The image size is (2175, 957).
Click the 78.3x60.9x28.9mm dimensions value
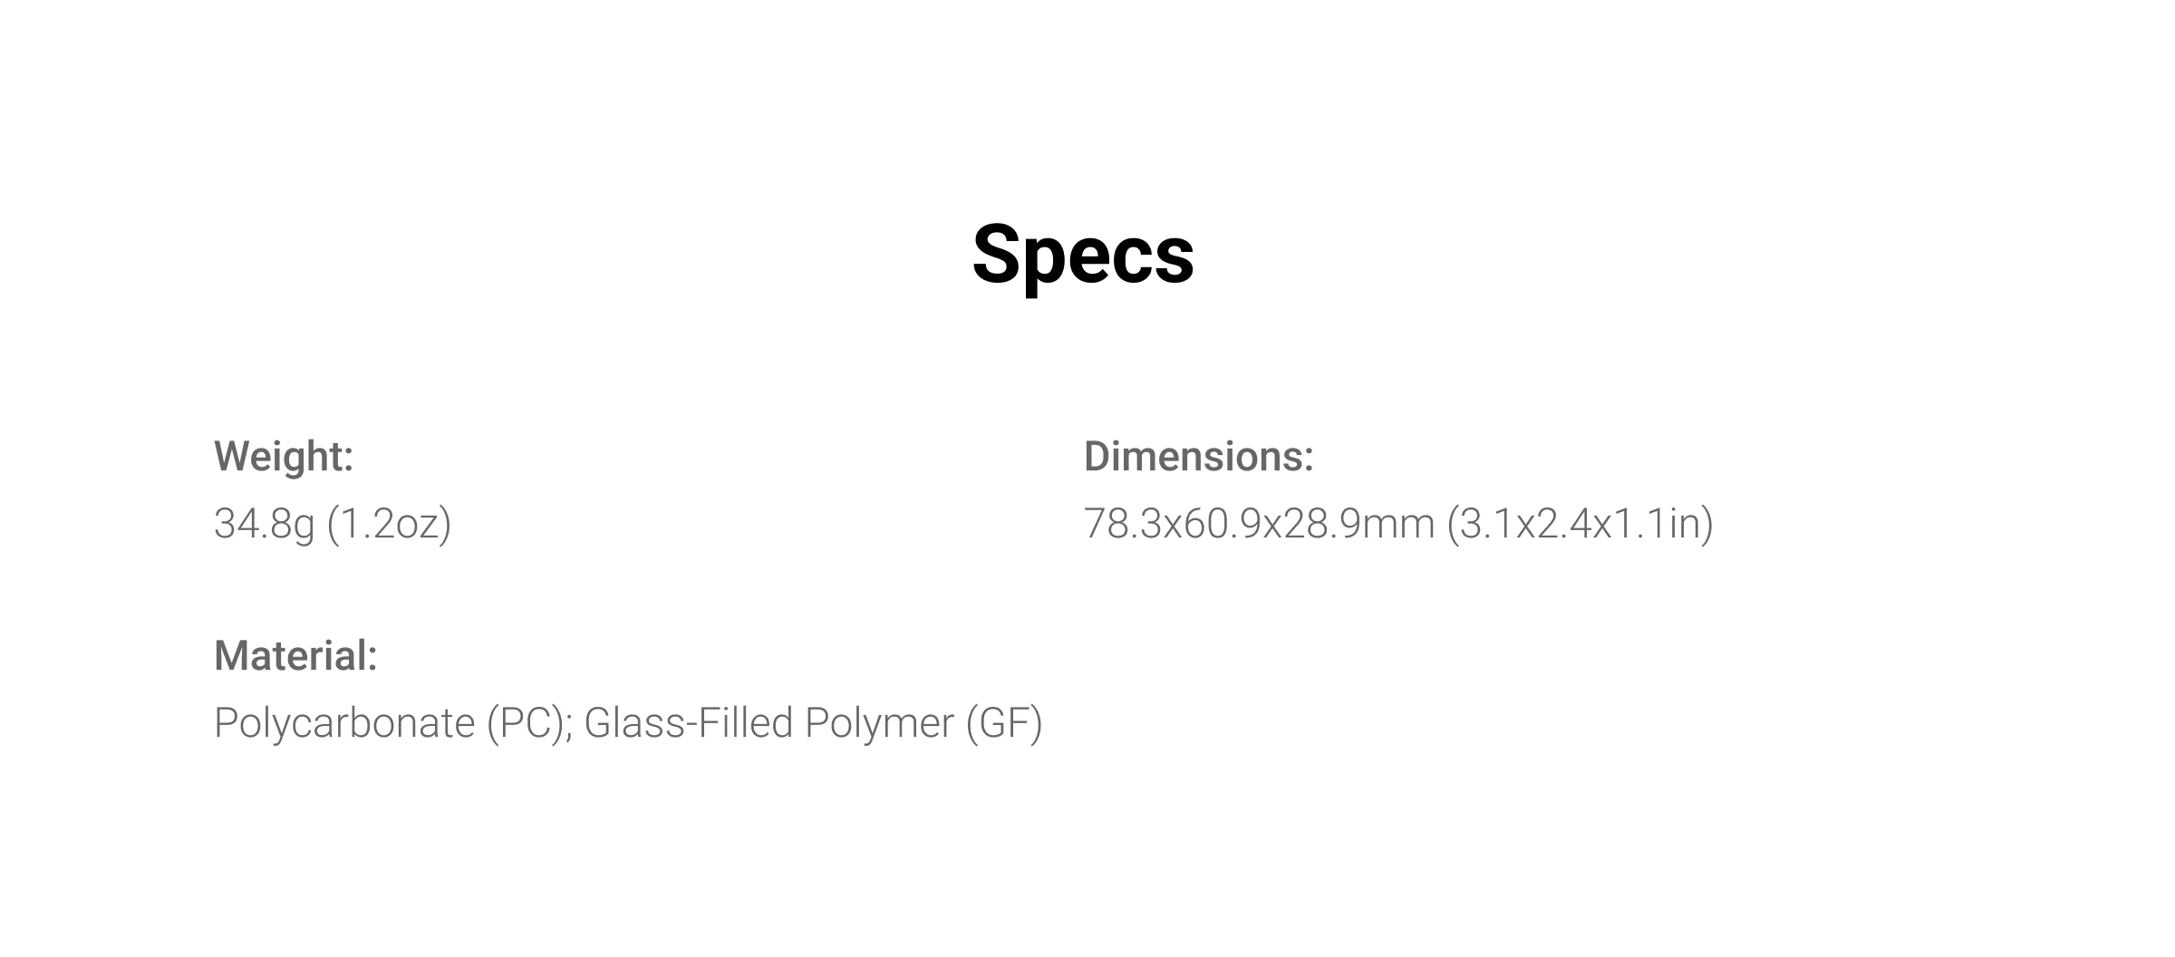coord(1260,524)
